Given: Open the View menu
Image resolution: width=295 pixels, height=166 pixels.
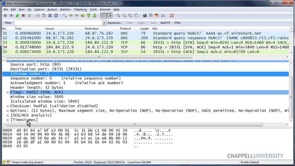Looking at the screenshot, I should pos(22,9).
